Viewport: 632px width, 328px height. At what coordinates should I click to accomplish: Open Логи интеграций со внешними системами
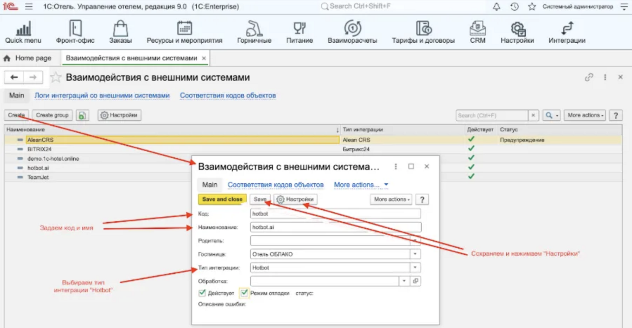(102, 96)
